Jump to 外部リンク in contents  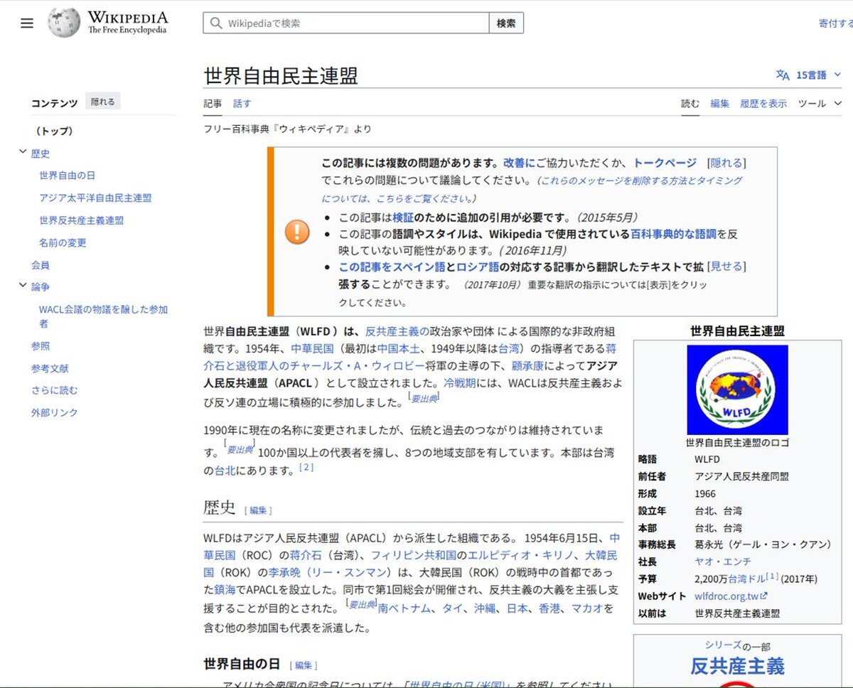pyautogui.click(x=54, y=413)
